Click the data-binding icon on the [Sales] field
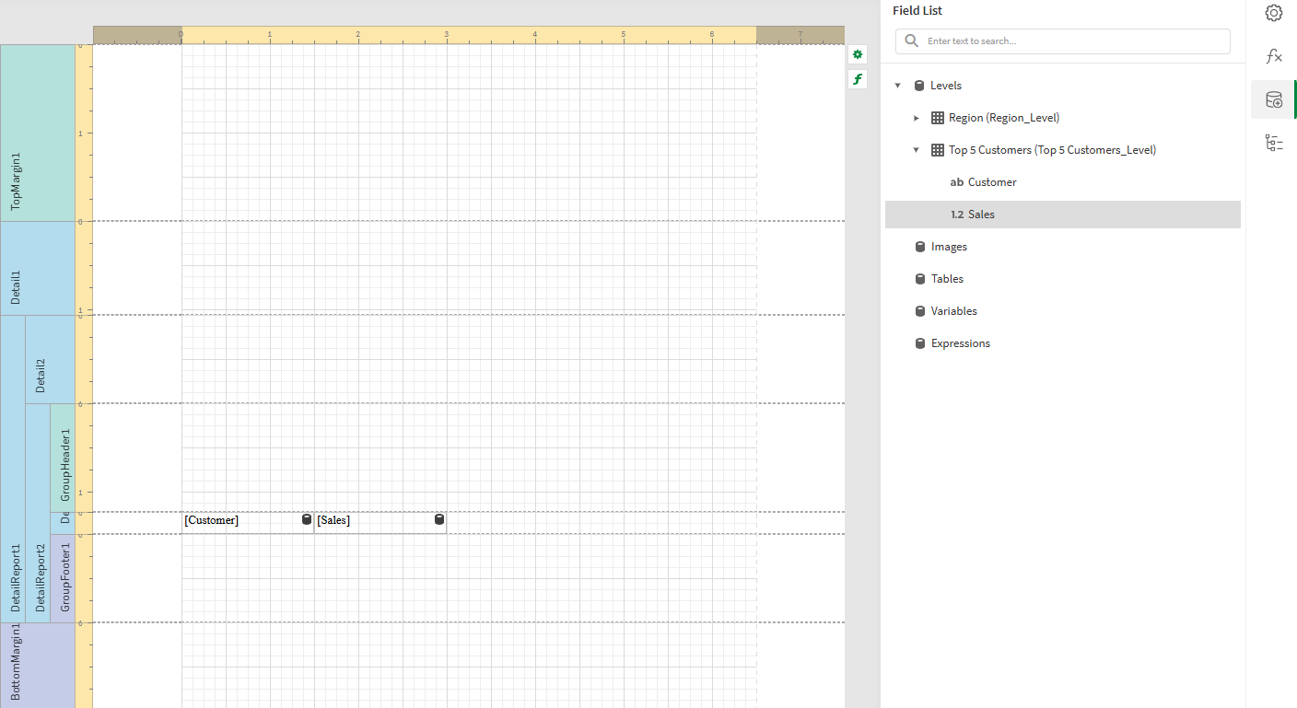Image resolution: width=1297 pixels, height=708 pixels. 438,519
